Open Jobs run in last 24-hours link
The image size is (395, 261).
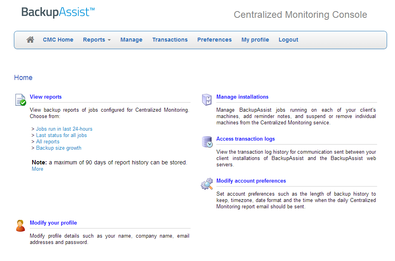click(64, 129)
